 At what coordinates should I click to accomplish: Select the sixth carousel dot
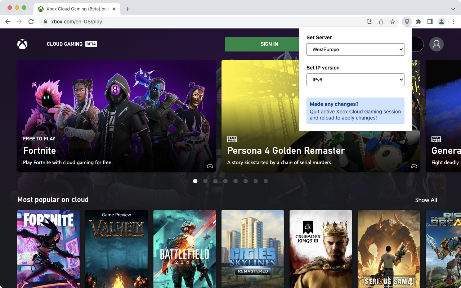tap(246, 181)
